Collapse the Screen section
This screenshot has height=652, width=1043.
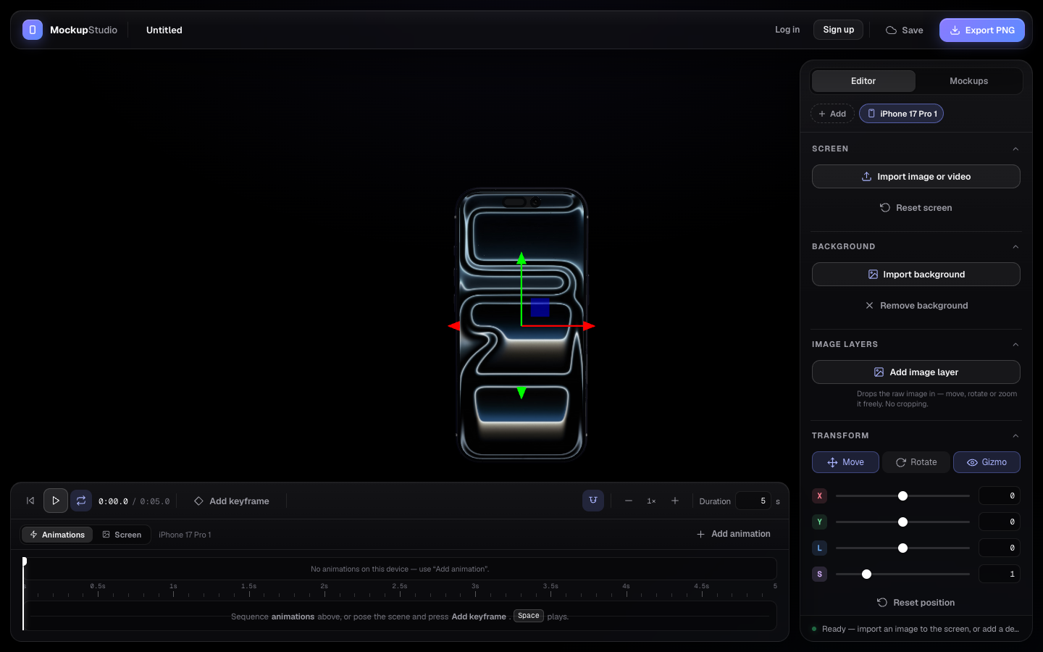(1015, 149)
